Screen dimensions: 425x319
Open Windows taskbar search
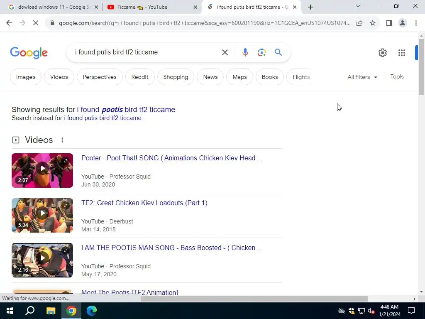(30, 311)
